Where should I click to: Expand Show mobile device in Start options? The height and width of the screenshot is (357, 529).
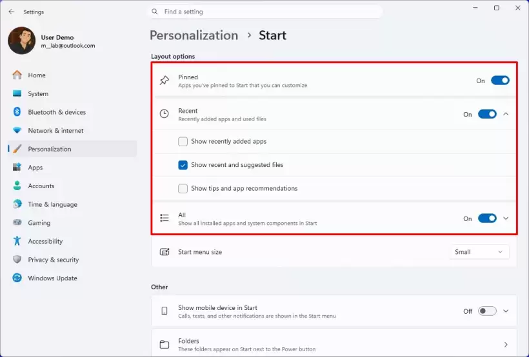506,311
